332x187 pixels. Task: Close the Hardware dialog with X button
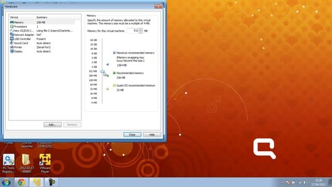point(158,7)
